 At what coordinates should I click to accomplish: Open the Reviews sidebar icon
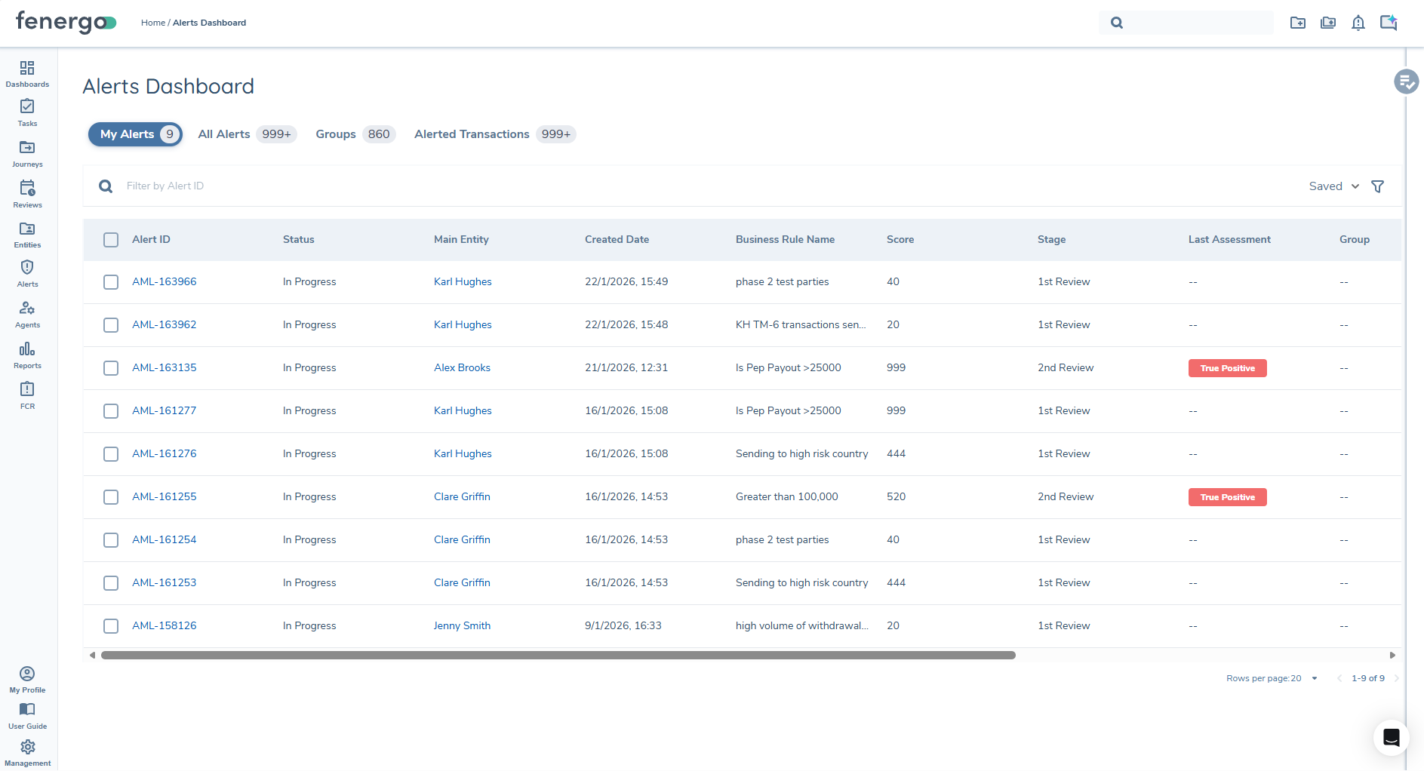point(27,194)
